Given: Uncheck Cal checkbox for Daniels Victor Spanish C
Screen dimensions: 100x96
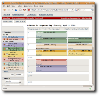Looking at the screenshot, I should click(x=4, y=68).
